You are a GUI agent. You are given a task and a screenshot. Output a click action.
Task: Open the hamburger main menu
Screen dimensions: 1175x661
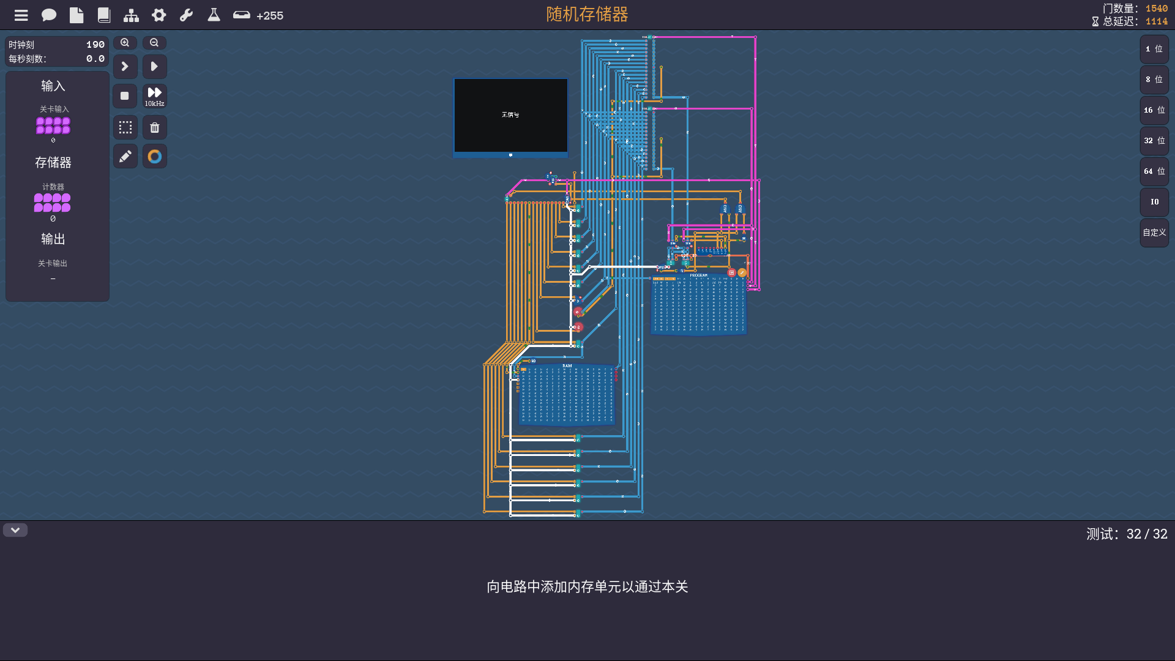pos(21,15)
